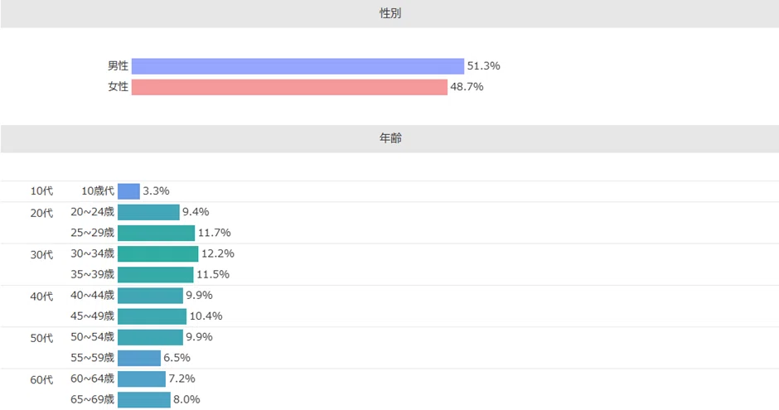Screen dimensions: 779x410
Task: Click the 30~34歳 12.2% bar
Action: coord(158,253)
